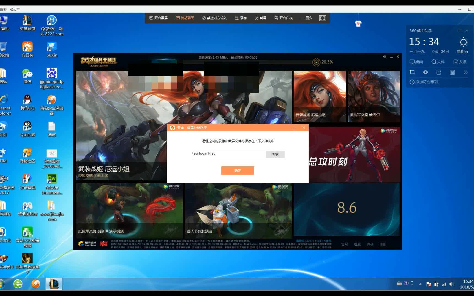This screenshot has height=296, width=474.
Task: Switch to 头条 tab in 360 assistant
Action: pos(460,62)
